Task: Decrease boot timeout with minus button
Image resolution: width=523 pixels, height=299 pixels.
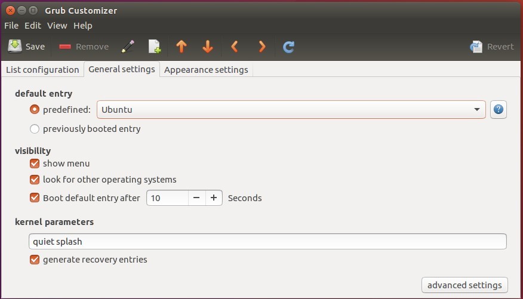Action: pyautogui.click(x=196, y=198)
